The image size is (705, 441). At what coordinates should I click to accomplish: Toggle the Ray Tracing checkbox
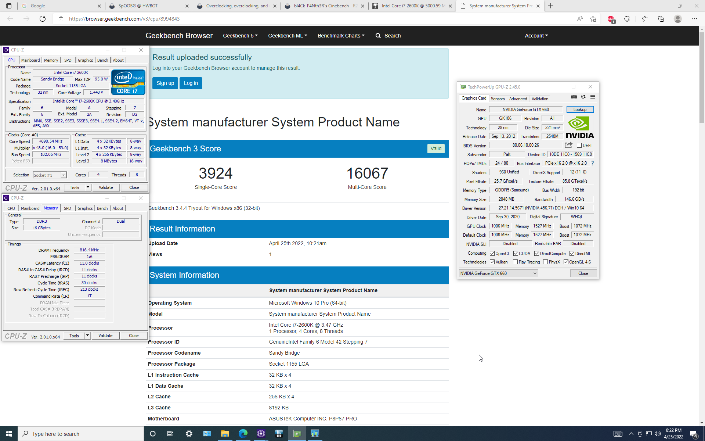pyautogui.click(x=516, y=262)
